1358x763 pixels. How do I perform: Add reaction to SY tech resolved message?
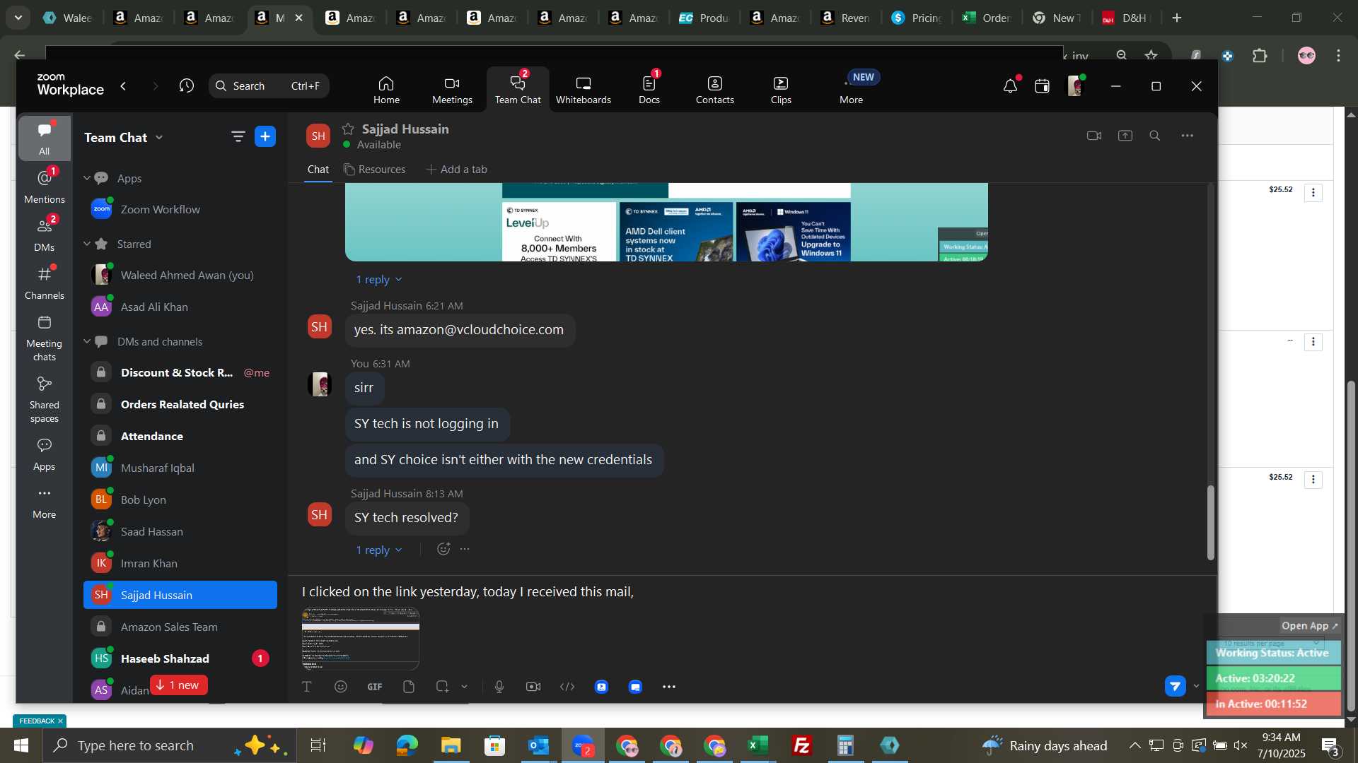(443, 549)
